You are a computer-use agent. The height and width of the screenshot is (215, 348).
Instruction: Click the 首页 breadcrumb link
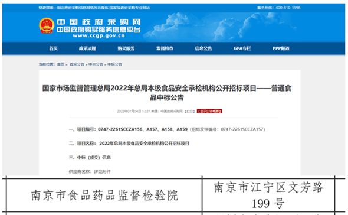click(61, 64)
